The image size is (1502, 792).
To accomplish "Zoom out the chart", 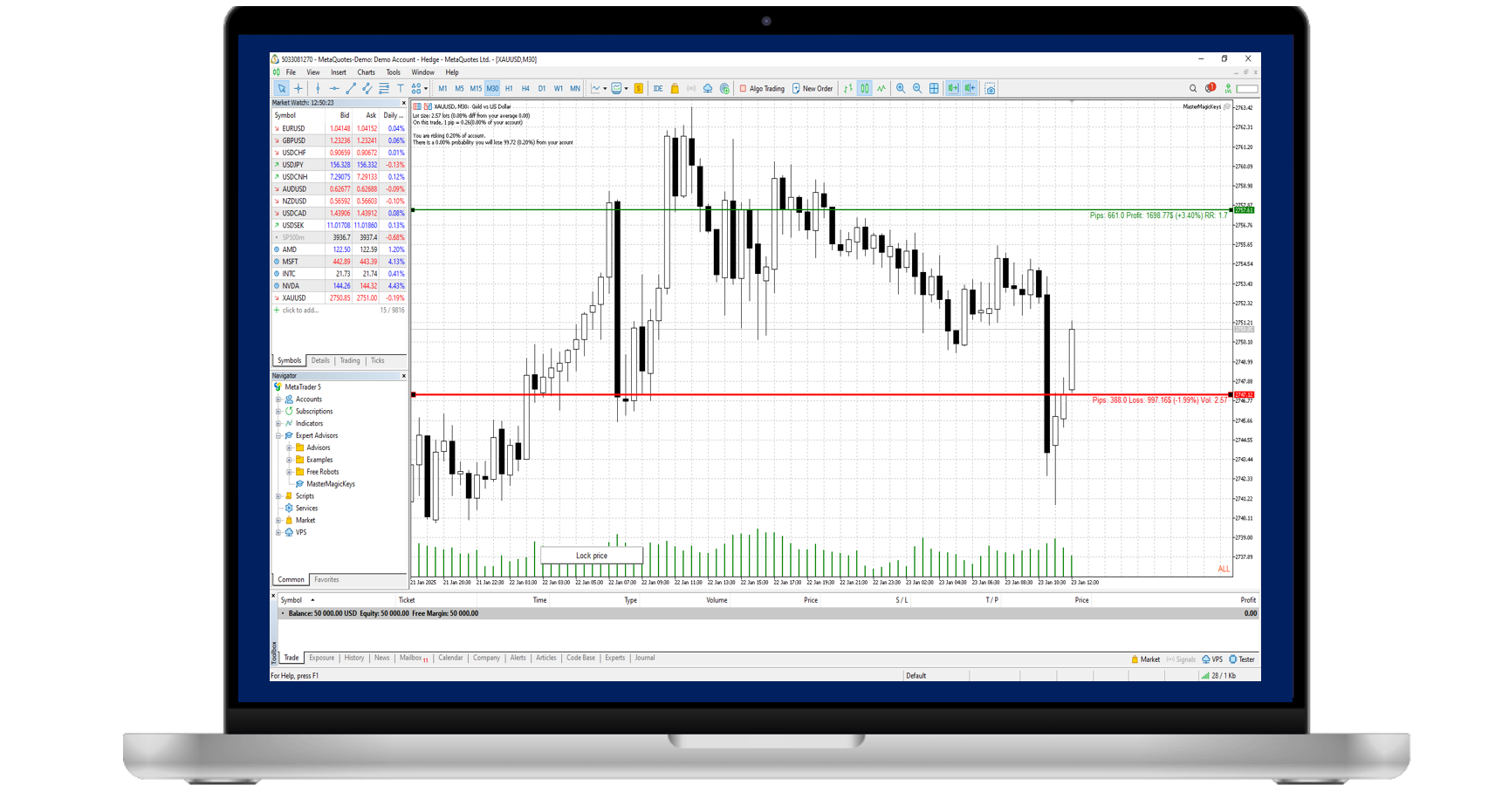I will click(x=917, y=88).
